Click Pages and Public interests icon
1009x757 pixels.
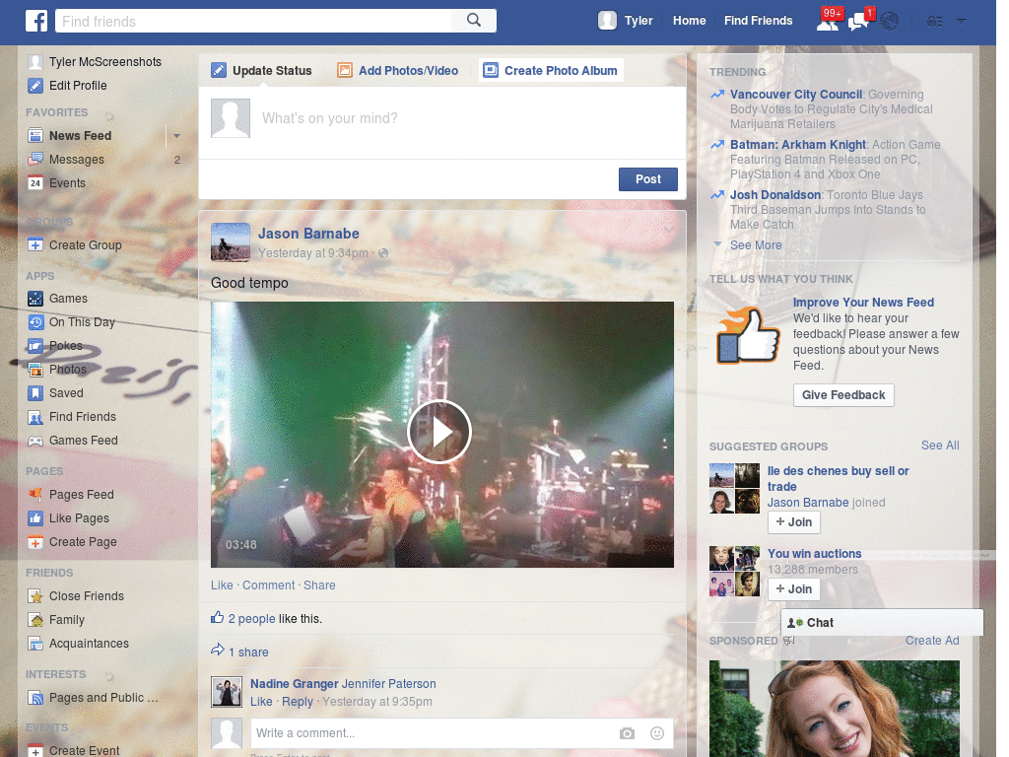tap(35, 698)
